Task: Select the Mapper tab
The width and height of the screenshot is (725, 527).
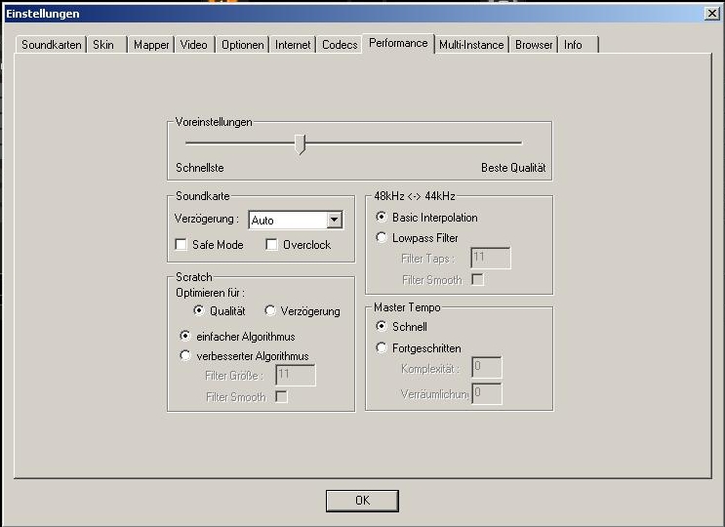Action: coord(151,45)
